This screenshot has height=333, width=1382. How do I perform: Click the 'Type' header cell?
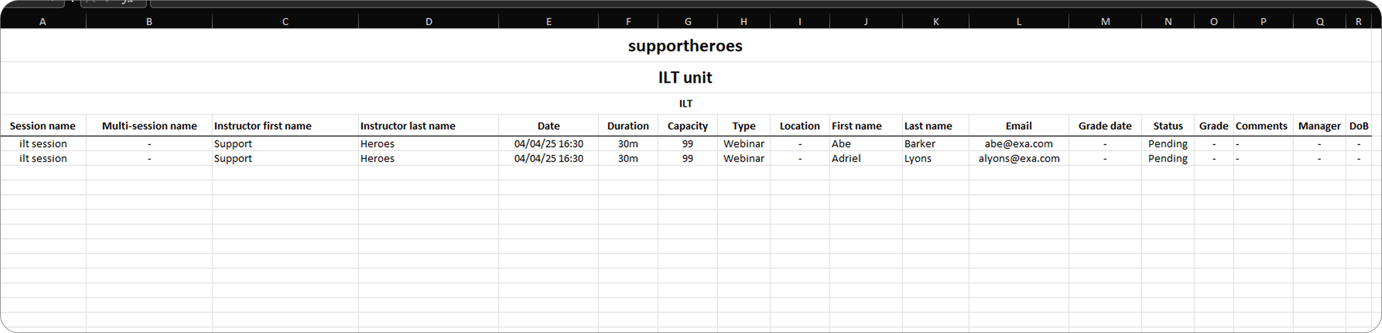point(744,126)
